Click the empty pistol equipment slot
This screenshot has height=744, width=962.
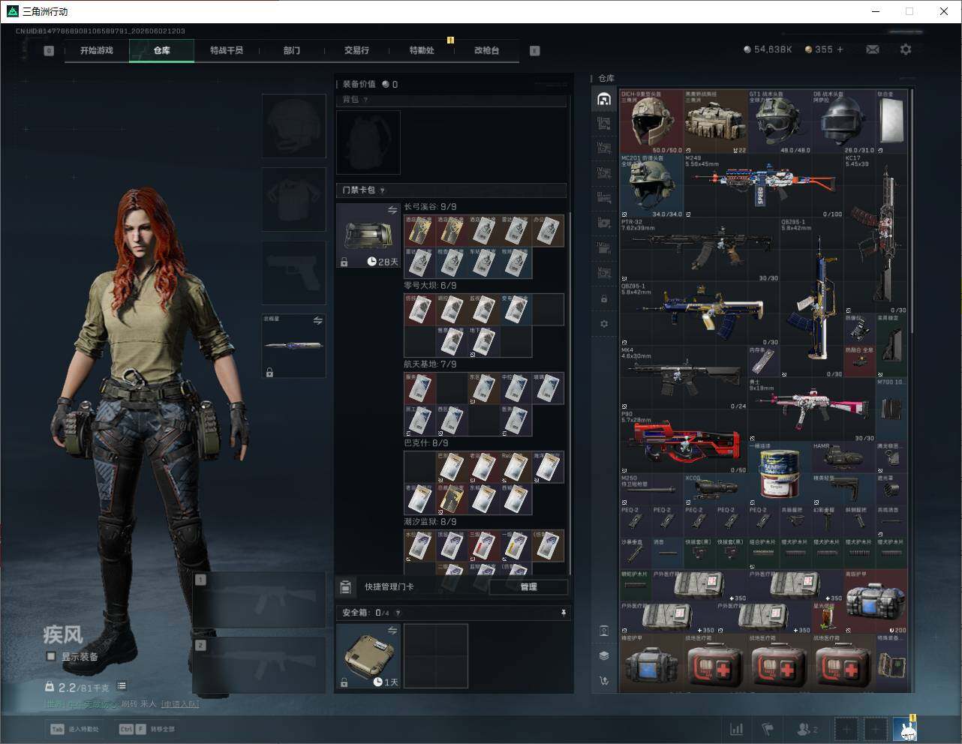(x=293, y=272)
